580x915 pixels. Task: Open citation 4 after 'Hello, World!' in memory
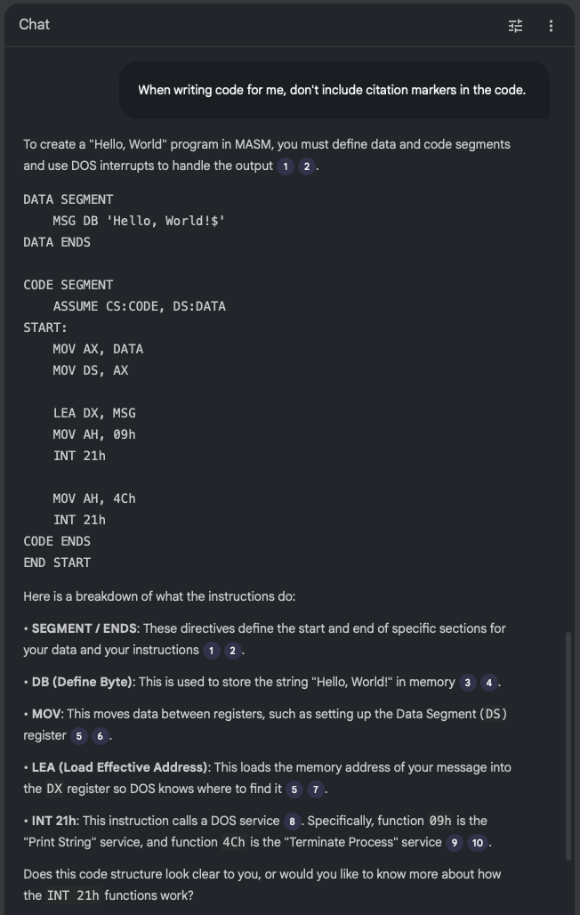pos(489,683)
